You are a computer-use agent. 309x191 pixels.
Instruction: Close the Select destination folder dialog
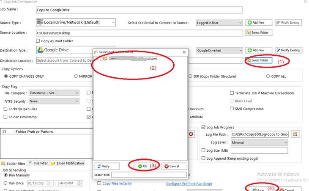click(184, 52)
